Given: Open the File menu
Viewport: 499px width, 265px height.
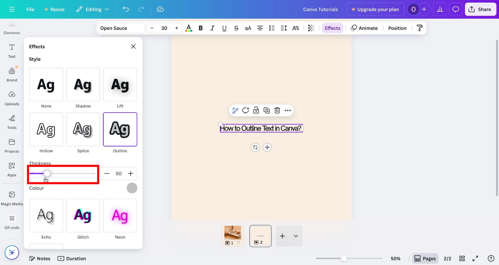Looking at the screenshot, I should click(x=30, y=9).
